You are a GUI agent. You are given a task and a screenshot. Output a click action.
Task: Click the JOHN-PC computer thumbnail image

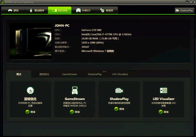click(x=31, y=41)
